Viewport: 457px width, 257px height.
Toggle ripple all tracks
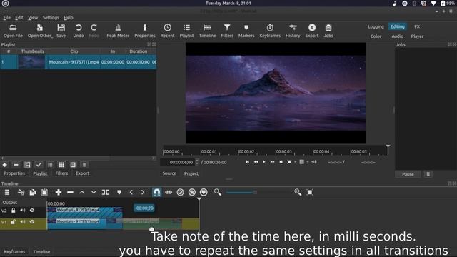[x=192, y=192]
